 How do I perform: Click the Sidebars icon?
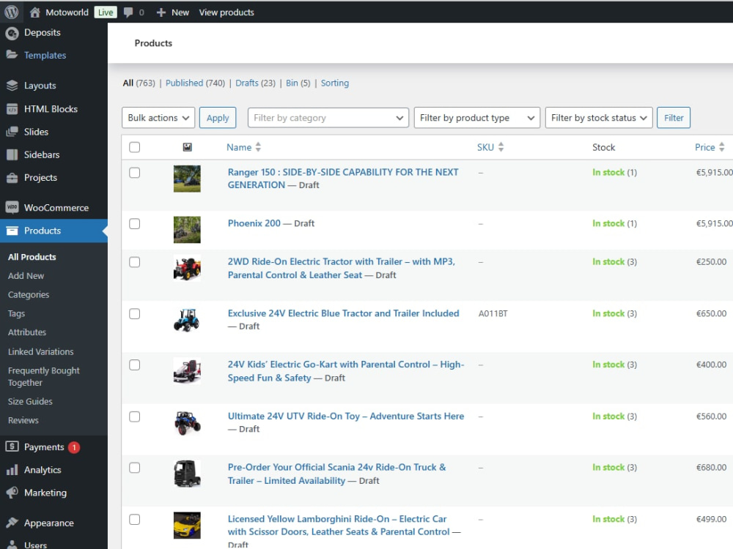tap(12, 154)
